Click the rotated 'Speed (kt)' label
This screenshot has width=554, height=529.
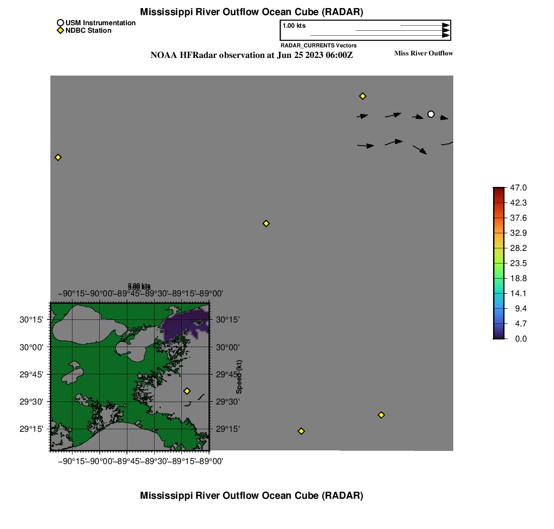tap(239, 377)
